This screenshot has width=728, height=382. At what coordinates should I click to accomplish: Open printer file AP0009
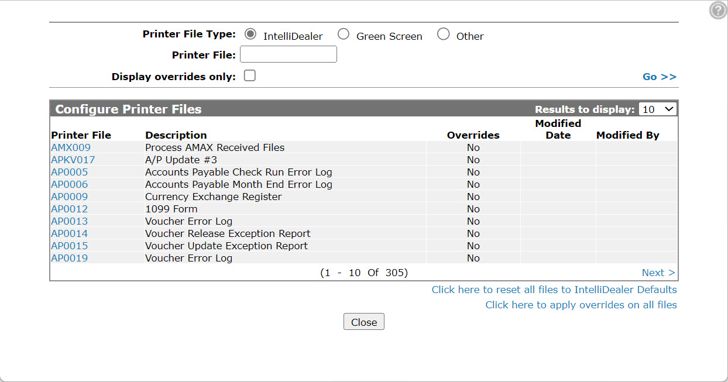click(70, 197)
